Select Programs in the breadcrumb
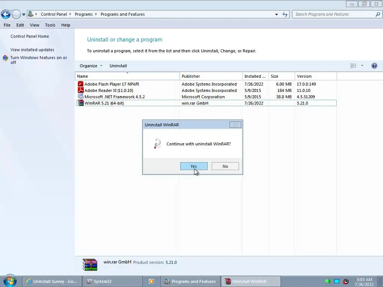The image size is (383, 287). click(83, 14)
